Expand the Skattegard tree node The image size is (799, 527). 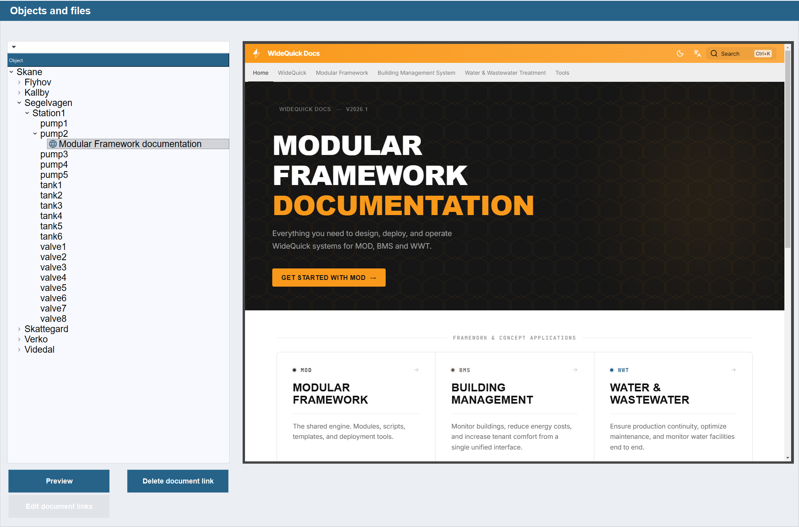point(19,329)
